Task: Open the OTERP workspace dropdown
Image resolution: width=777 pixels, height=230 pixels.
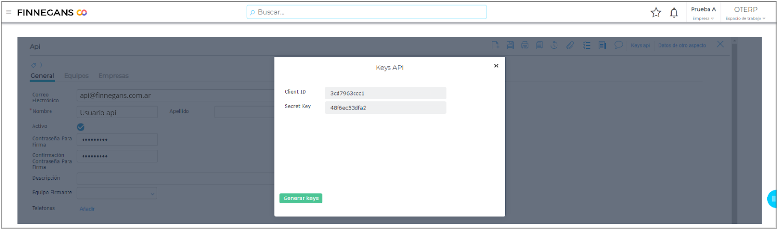Action: tap(745, 13)
